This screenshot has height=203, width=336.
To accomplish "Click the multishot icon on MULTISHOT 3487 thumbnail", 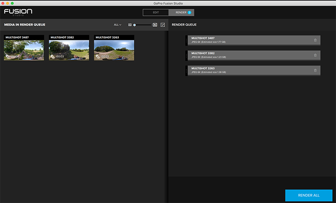I will coord(7,56).
